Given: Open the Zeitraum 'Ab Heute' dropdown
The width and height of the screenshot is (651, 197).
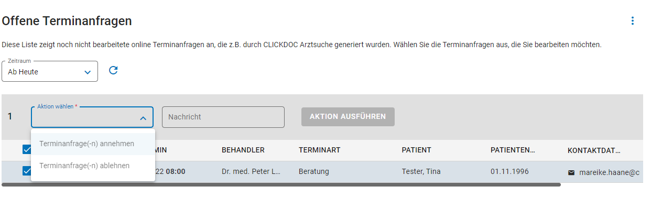Looking at the screenshot, I should point(50,71).
